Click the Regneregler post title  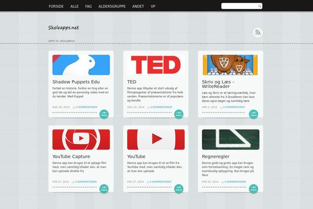tap(215, 156)
